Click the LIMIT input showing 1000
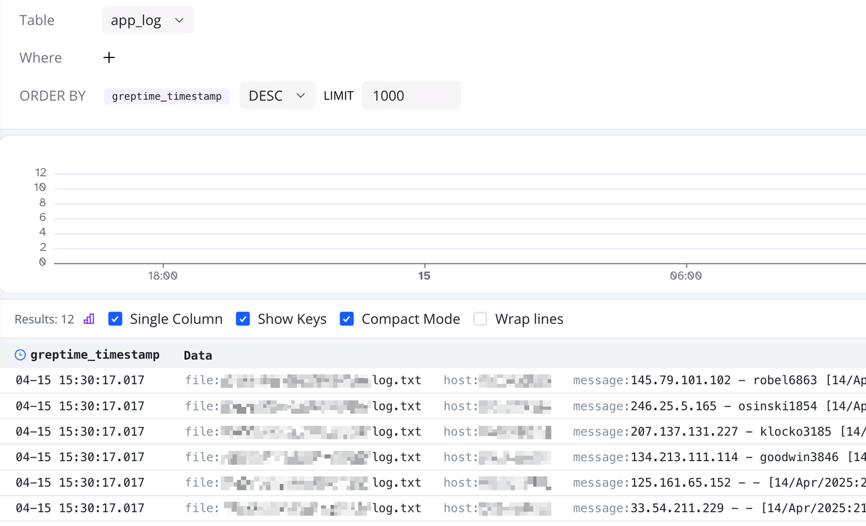 [x=411, y=95]
